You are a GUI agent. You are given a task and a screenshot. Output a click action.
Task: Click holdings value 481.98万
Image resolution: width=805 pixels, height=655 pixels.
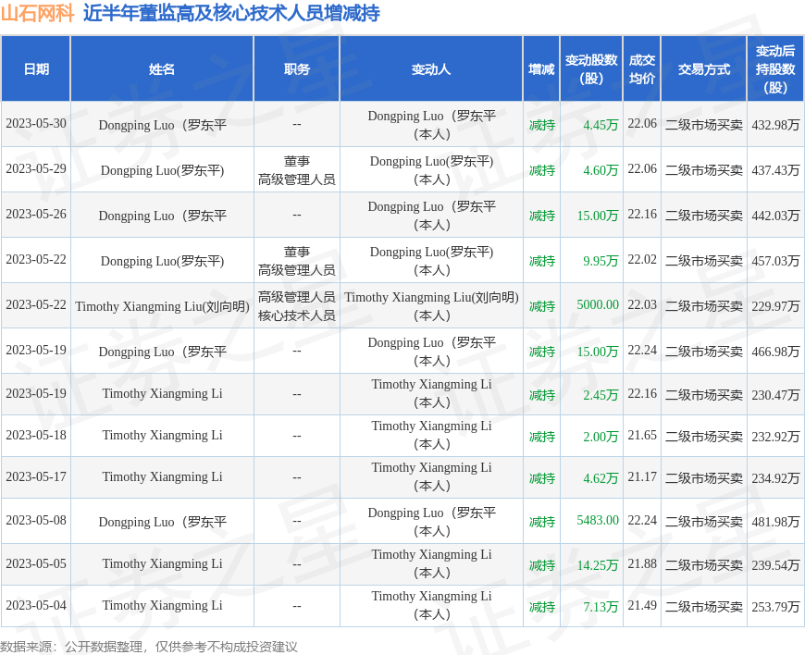click(775, 522)
